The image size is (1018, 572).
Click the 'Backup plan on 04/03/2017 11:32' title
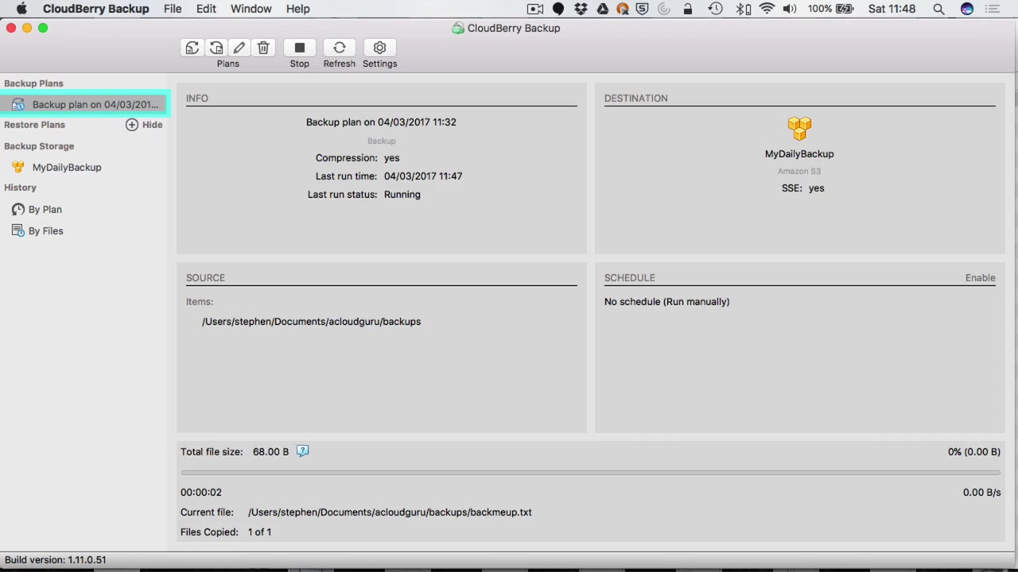tap(381, 122)
